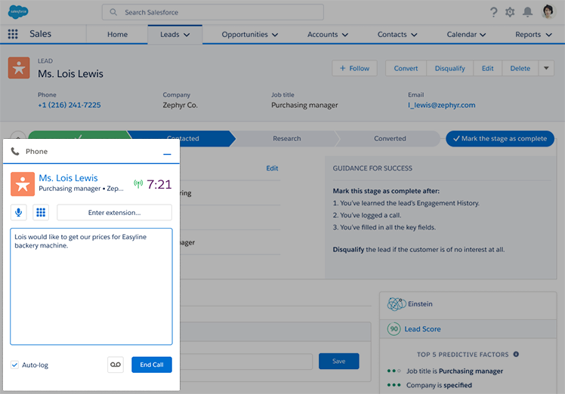Click the search magnifier icon
The width and height of the screenshot is (565, 394).
(x=113, y=12)
